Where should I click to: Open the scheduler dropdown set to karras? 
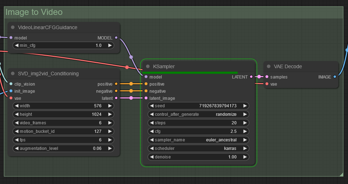pos(198,148)
